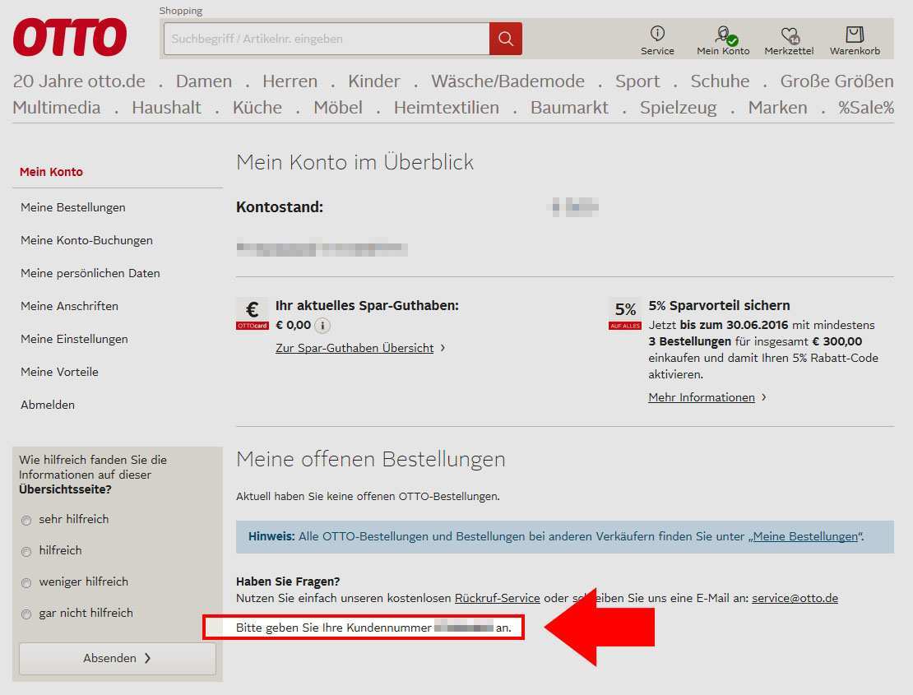Viewport: 913px width, 695px height.
Task: Focus the search input field
Action: 327,39
